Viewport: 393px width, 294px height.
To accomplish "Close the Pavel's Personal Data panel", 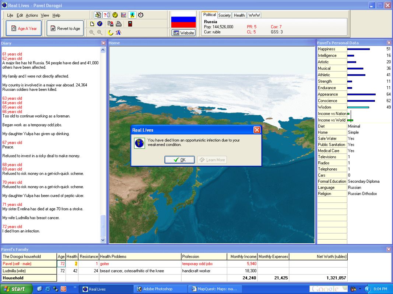I will point(389,43).
